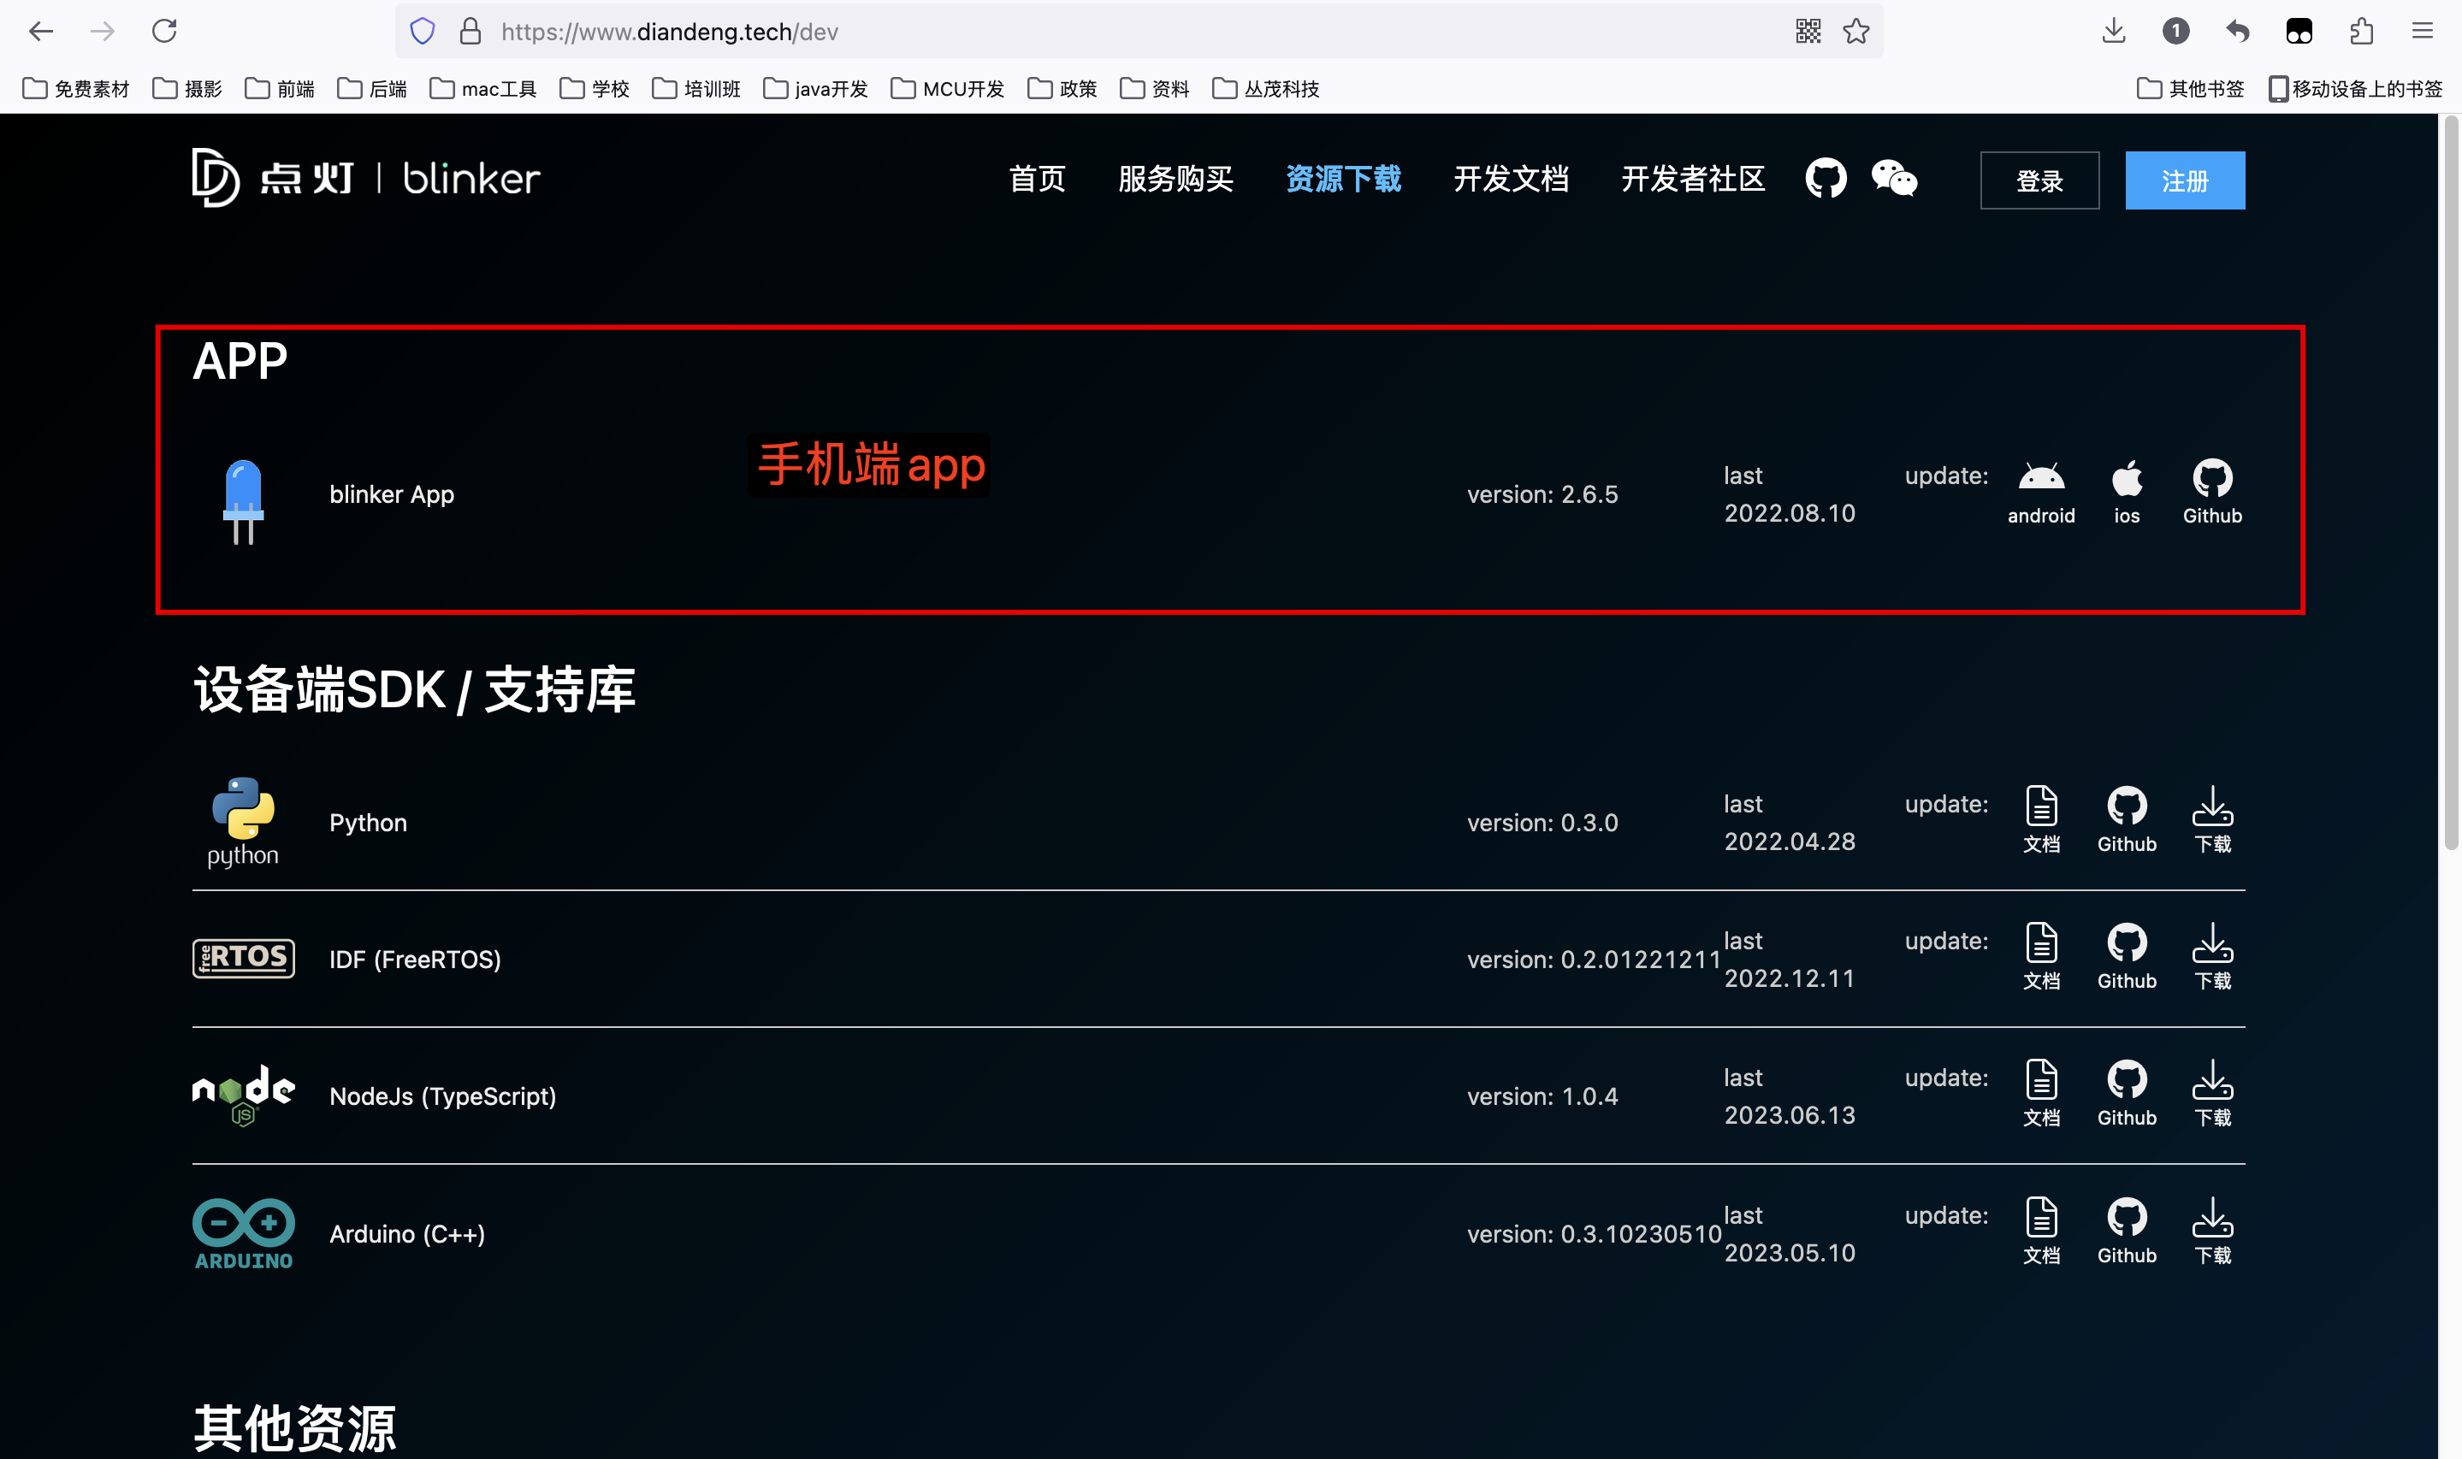Click the tracking protection shield icon

point(422,31)
